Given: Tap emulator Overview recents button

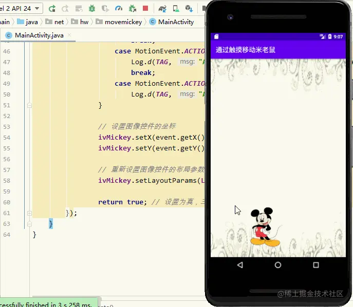Looking at the screenshot, I should (x=316, y=265).
